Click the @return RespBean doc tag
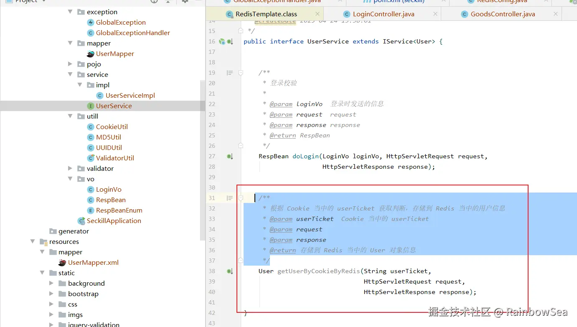This screenshot has width=577, height=327. (300, 135)
